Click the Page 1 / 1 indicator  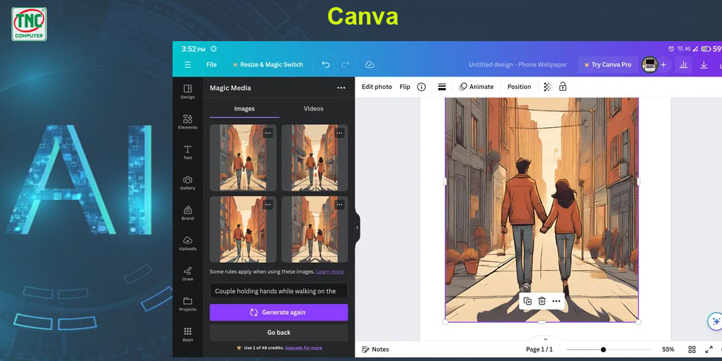click(539, 349)
